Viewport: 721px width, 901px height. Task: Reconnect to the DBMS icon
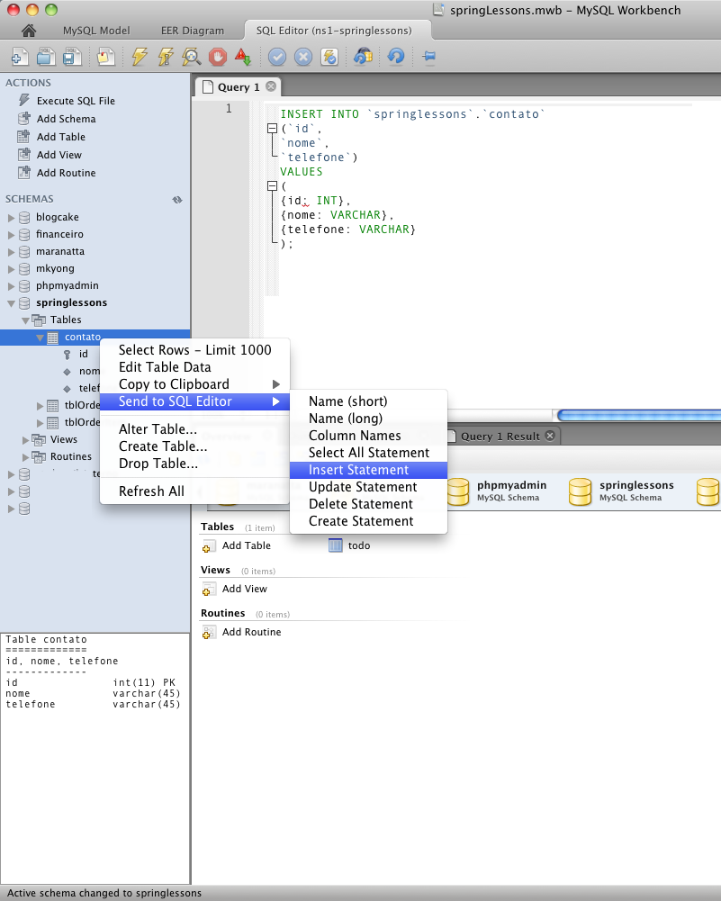pos(363,57)
